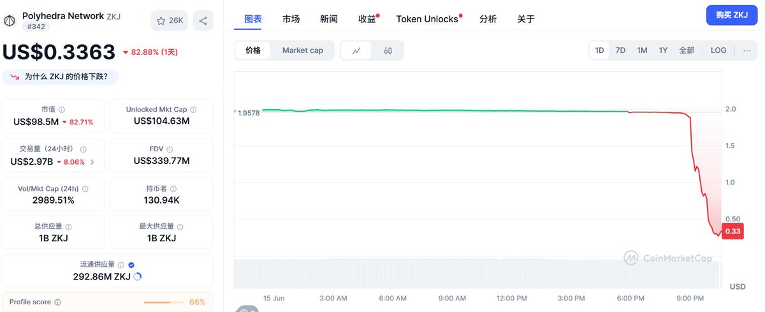Click the 2989.51% Vol/Mkt Cap value
The image size is (765, 312).
[54, 200]
